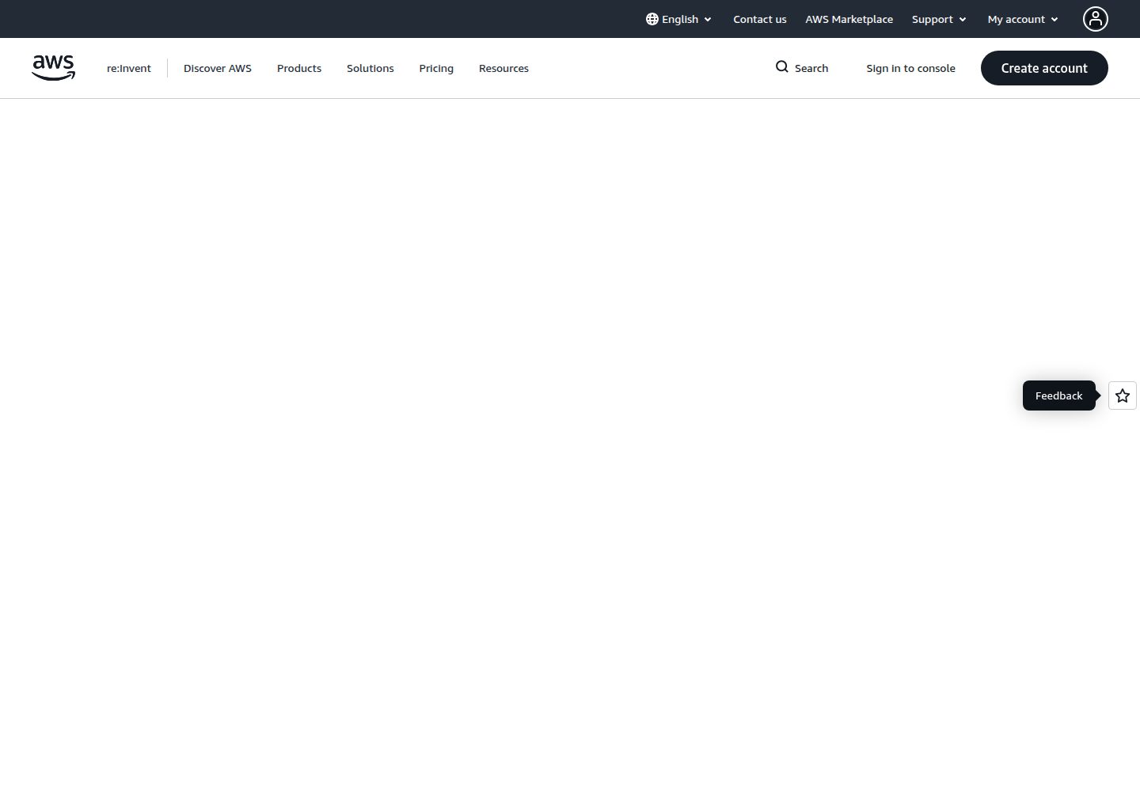
Task: Click the AWS logo
Action: (x=53, y=68)
